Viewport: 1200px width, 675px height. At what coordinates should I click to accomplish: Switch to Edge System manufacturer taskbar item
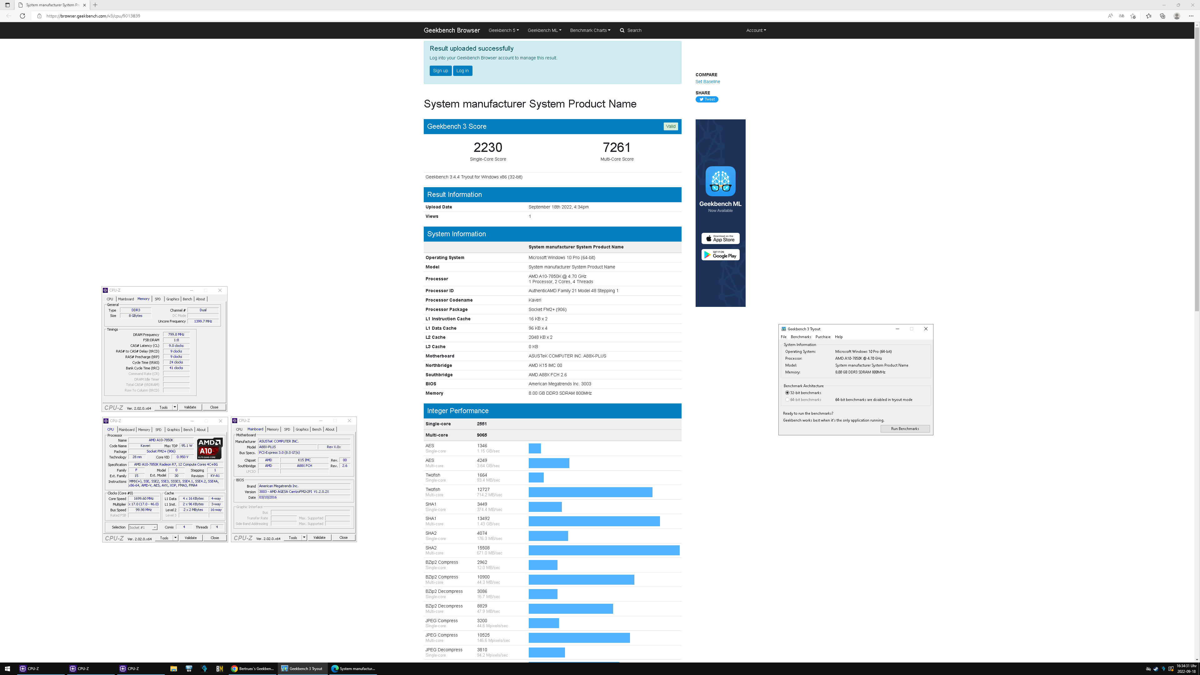[x=352, y=668]
